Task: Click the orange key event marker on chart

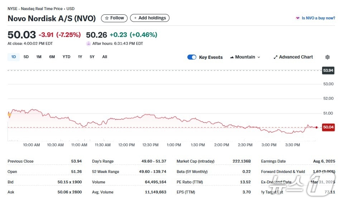Action: (x=9, y=114)
